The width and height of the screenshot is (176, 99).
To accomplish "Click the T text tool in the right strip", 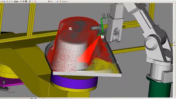I will (x=174, y=43).
